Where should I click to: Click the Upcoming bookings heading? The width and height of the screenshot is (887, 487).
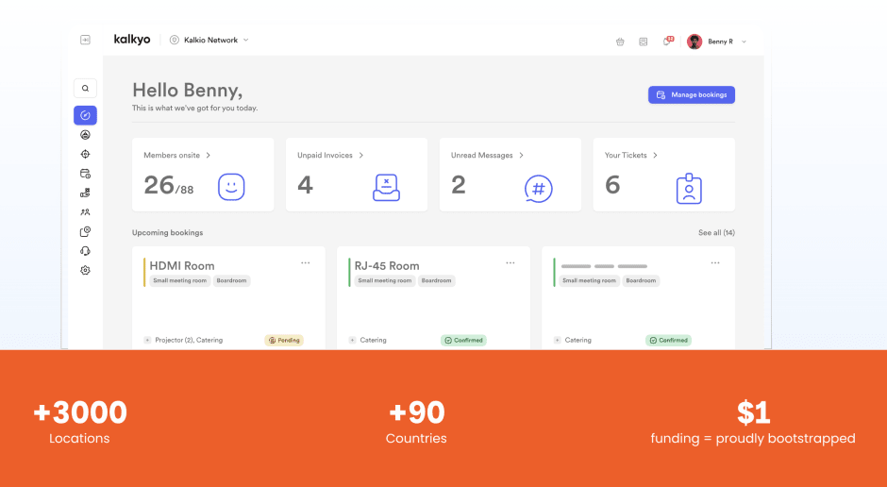coord(167,232)
